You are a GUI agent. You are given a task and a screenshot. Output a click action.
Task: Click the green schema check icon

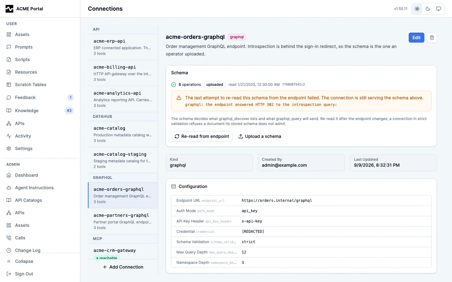pos(174,85)
